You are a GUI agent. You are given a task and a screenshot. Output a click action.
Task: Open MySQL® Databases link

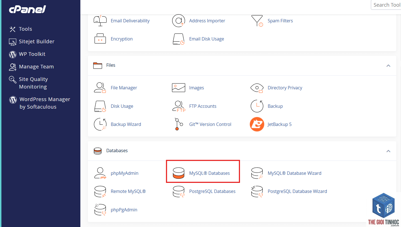tap(210, 173)
